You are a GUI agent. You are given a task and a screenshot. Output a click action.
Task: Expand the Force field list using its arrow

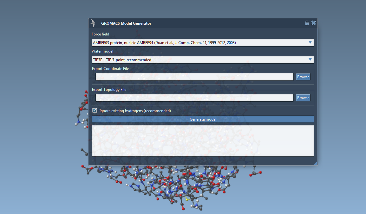pos(310,42)
